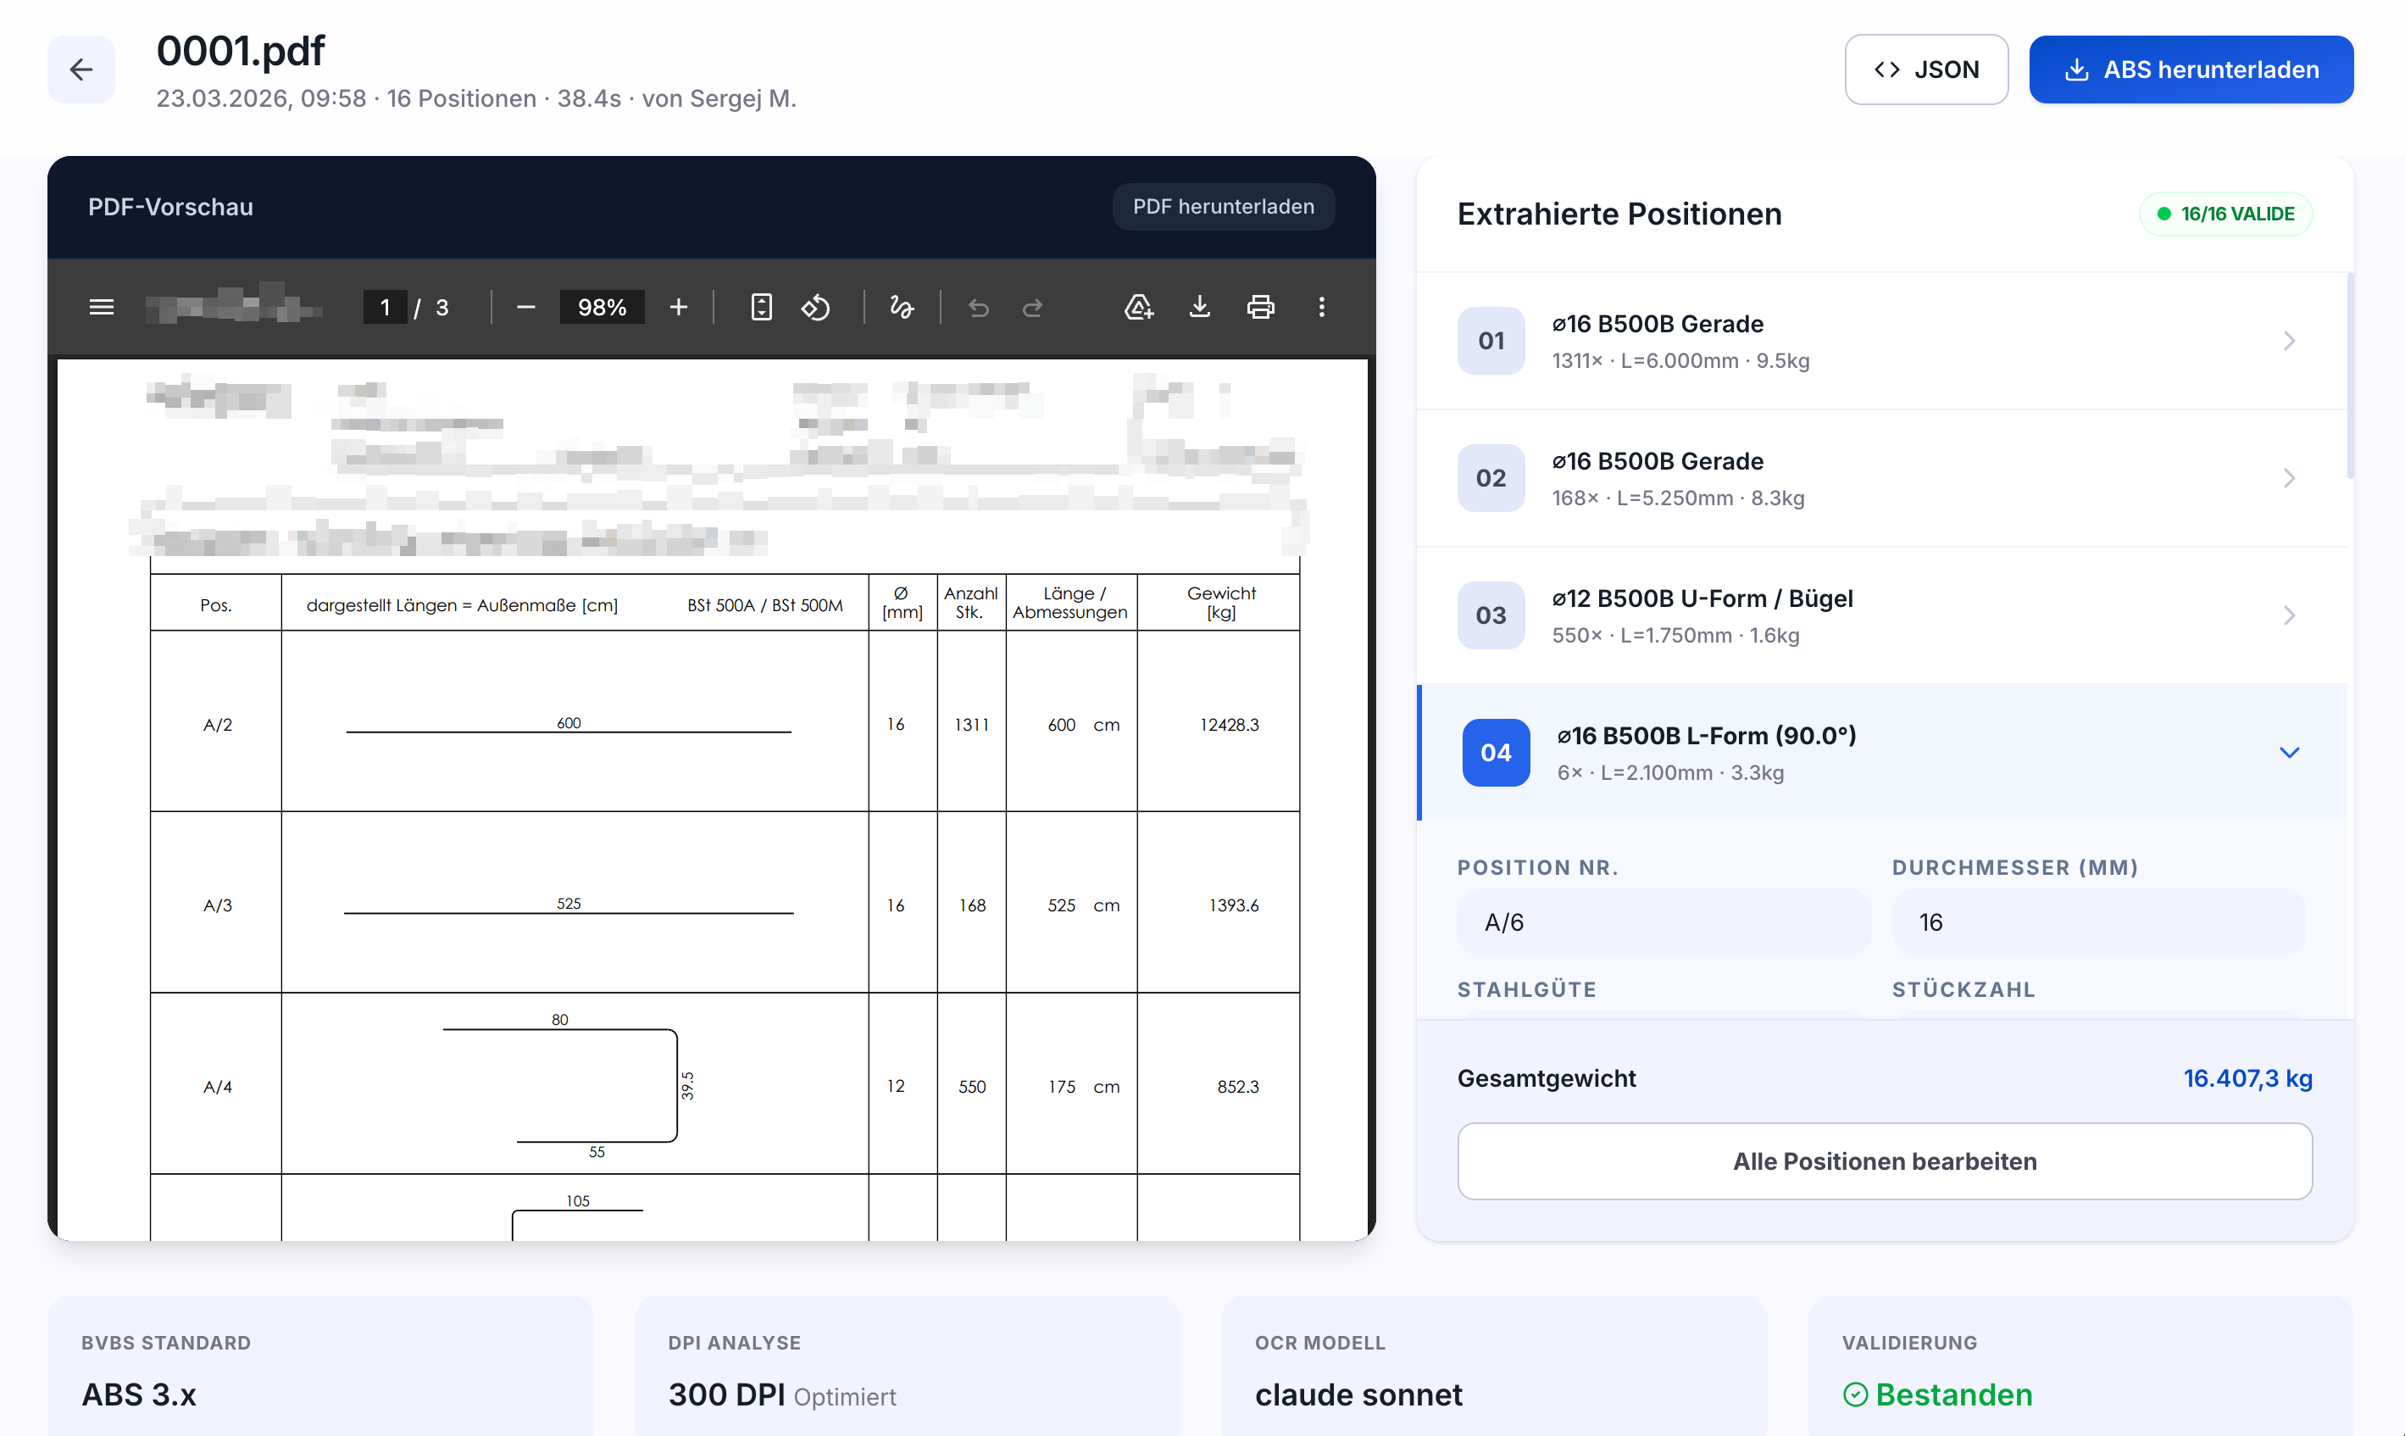Open the PDF viewer sidebar menu
2405x1436 pixels.
tap(102, 308)
